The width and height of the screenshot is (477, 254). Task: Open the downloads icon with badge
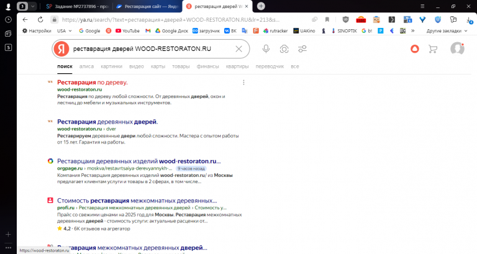pyautogui.click(x=470, y=20)
